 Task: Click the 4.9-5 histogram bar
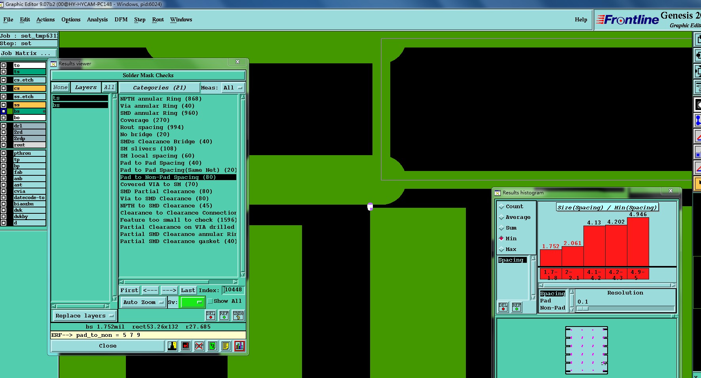638,242
